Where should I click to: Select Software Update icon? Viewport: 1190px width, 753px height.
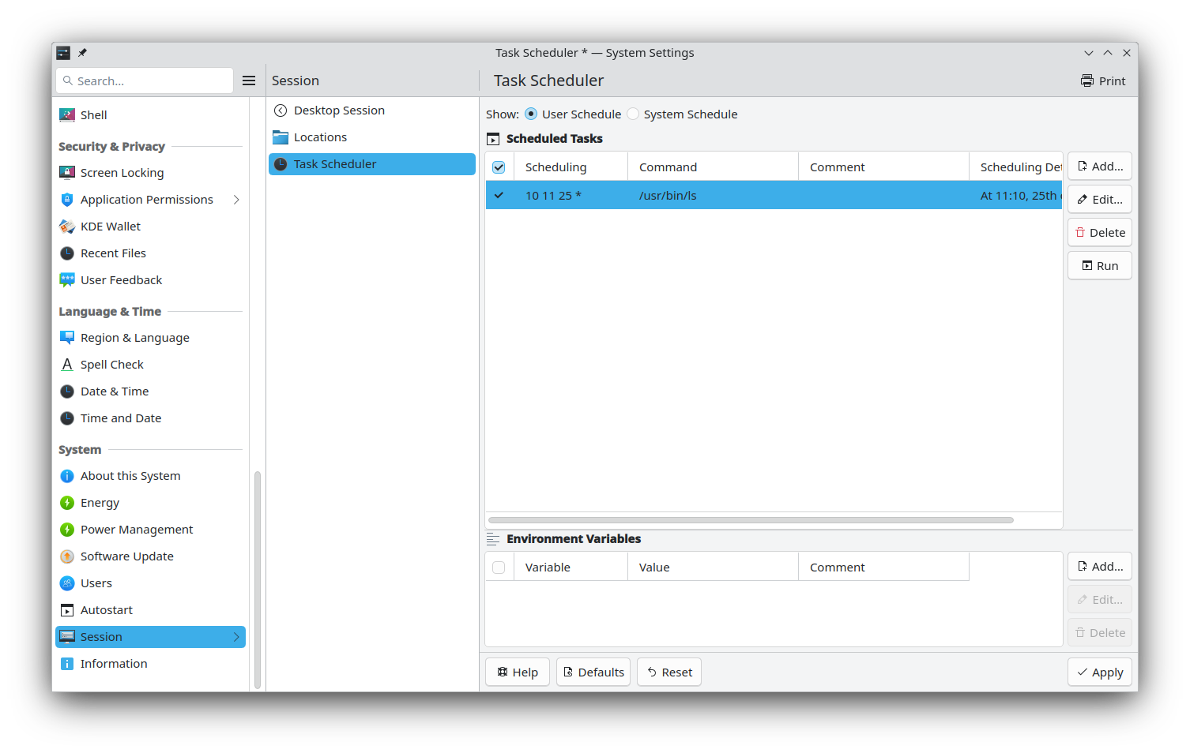pyautogui.click(x=67, y=556)
